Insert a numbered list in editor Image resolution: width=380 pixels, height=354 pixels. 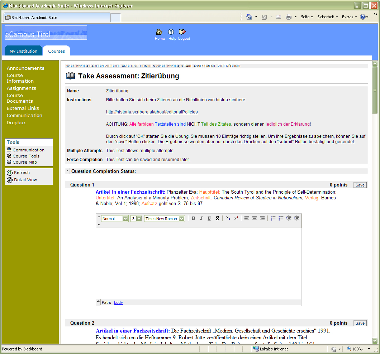(273, 218)
